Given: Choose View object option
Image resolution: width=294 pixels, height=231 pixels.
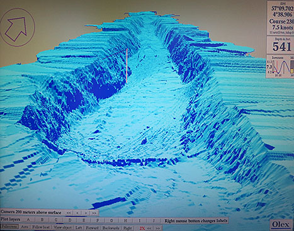Looking at the screenshot, I should [62, 227].
